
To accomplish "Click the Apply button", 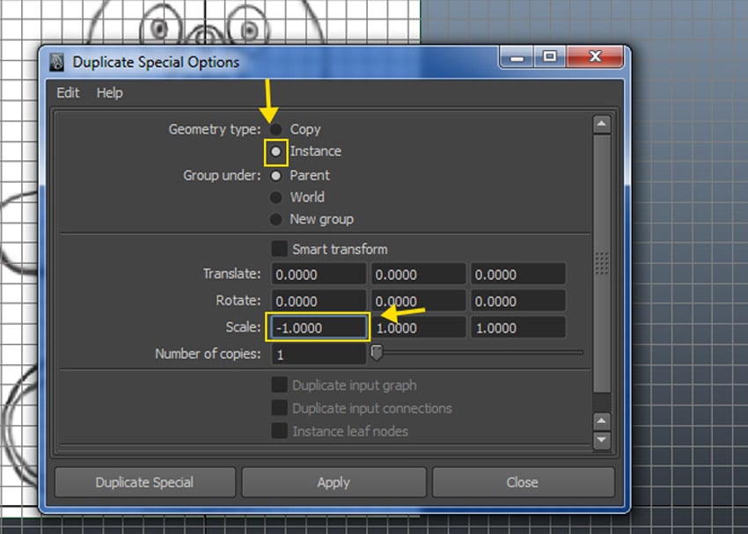I will [x=334, y=482].
